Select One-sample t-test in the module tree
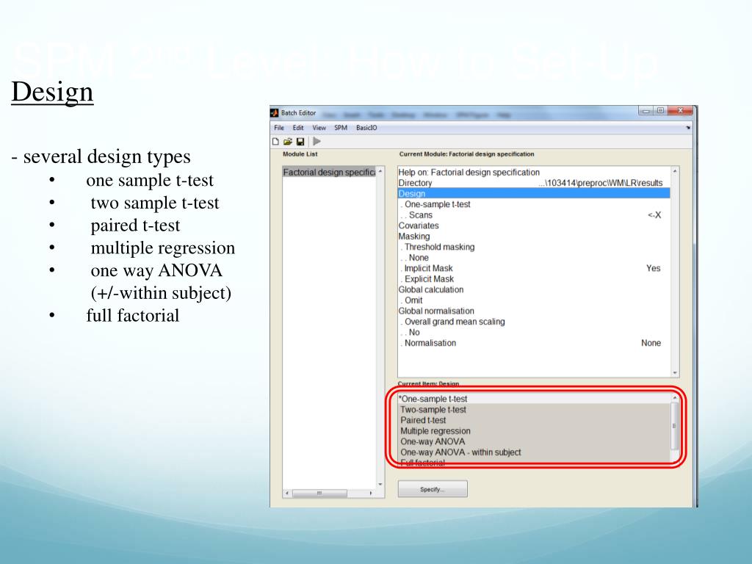 tap(534, 204)
